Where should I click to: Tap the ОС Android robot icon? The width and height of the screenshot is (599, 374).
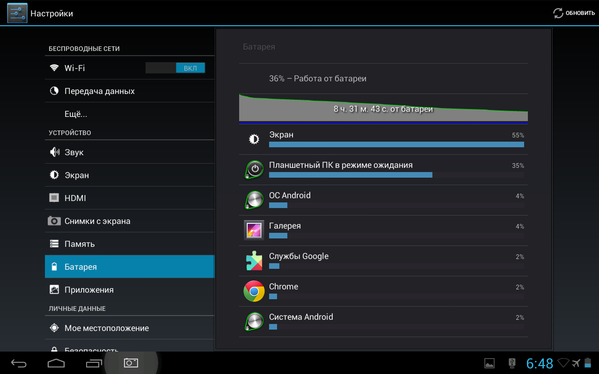point(254,200)
